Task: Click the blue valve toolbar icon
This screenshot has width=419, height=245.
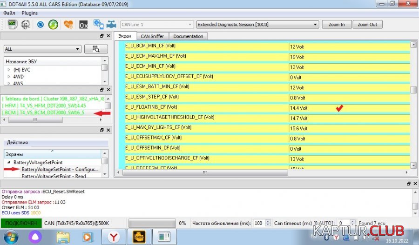Action: [x=111, y=25]
